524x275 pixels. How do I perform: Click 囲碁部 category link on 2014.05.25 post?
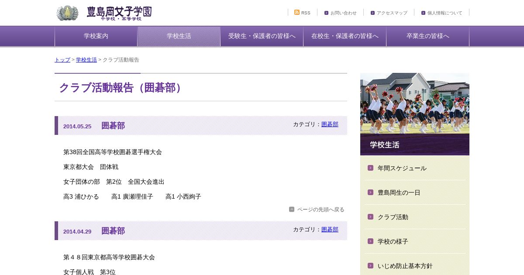click(330, 124)
